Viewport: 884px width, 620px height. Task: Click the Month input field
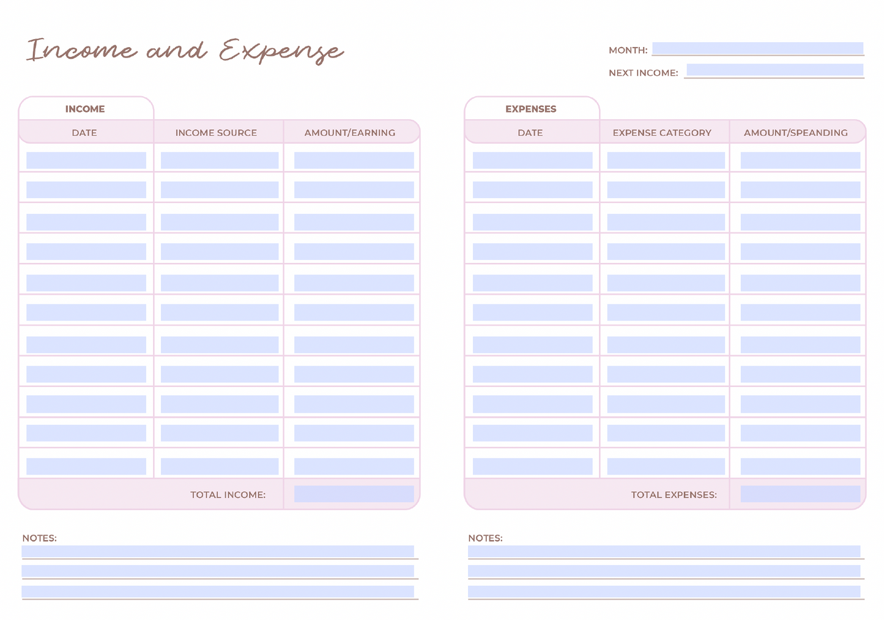pos(757,48)
